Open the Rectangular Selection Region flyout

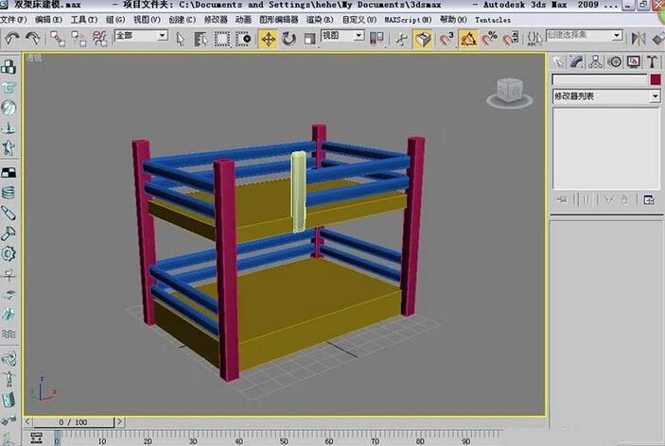[221, 39]
